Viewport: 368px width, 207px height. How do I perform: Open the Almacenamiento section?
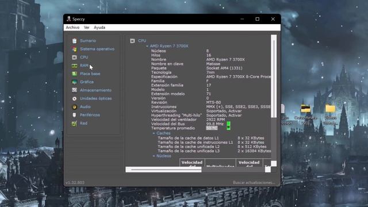[95, 90]
